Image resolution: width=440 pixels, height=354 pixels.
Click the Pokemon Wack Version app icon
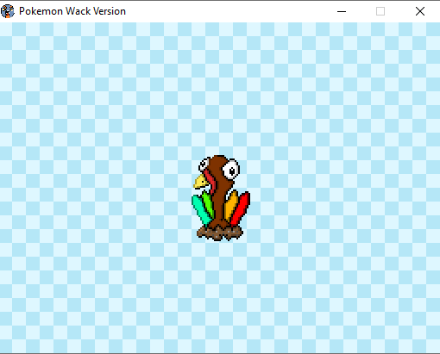pyautogui.click(x=8, y=11)
